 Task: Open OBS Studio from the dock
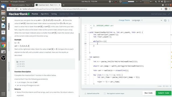coord(3,58)
